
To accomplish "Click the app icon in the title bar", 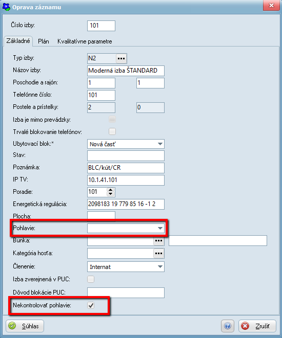I will coord(6,7).
